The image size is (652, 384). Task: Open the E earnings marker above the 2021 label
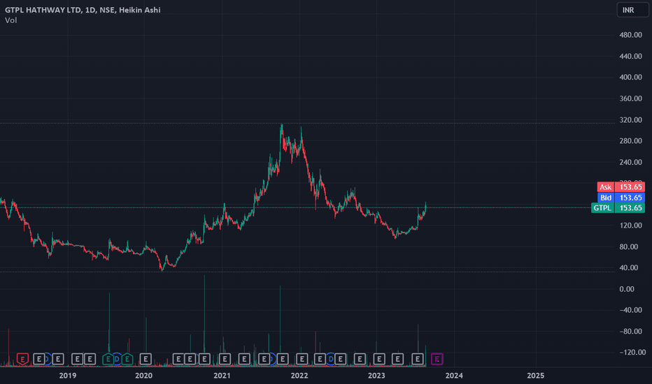click(225, 359)
